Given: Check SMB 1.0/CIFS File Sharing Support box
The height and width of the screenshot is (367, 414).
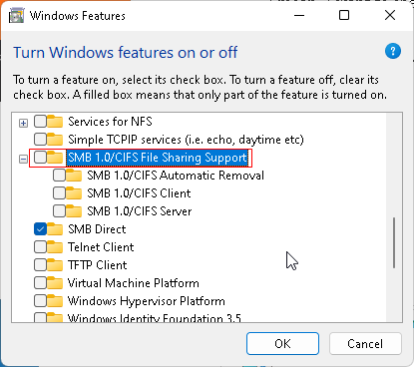Looking at the screenshot, I should [40, 158].
